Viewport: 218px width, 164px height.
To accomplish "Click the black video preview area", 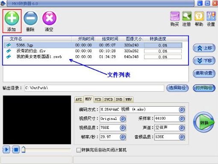I will click(37, 120).
